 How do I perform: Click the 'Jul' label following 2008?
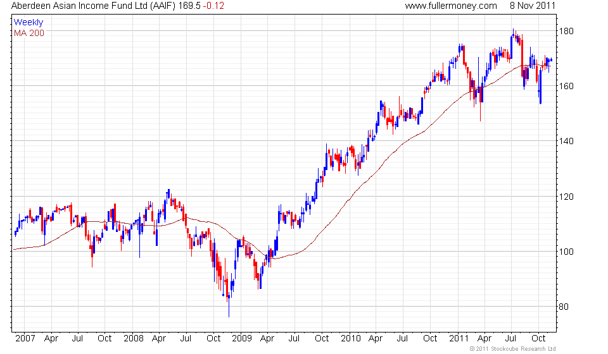pos(186,339)
